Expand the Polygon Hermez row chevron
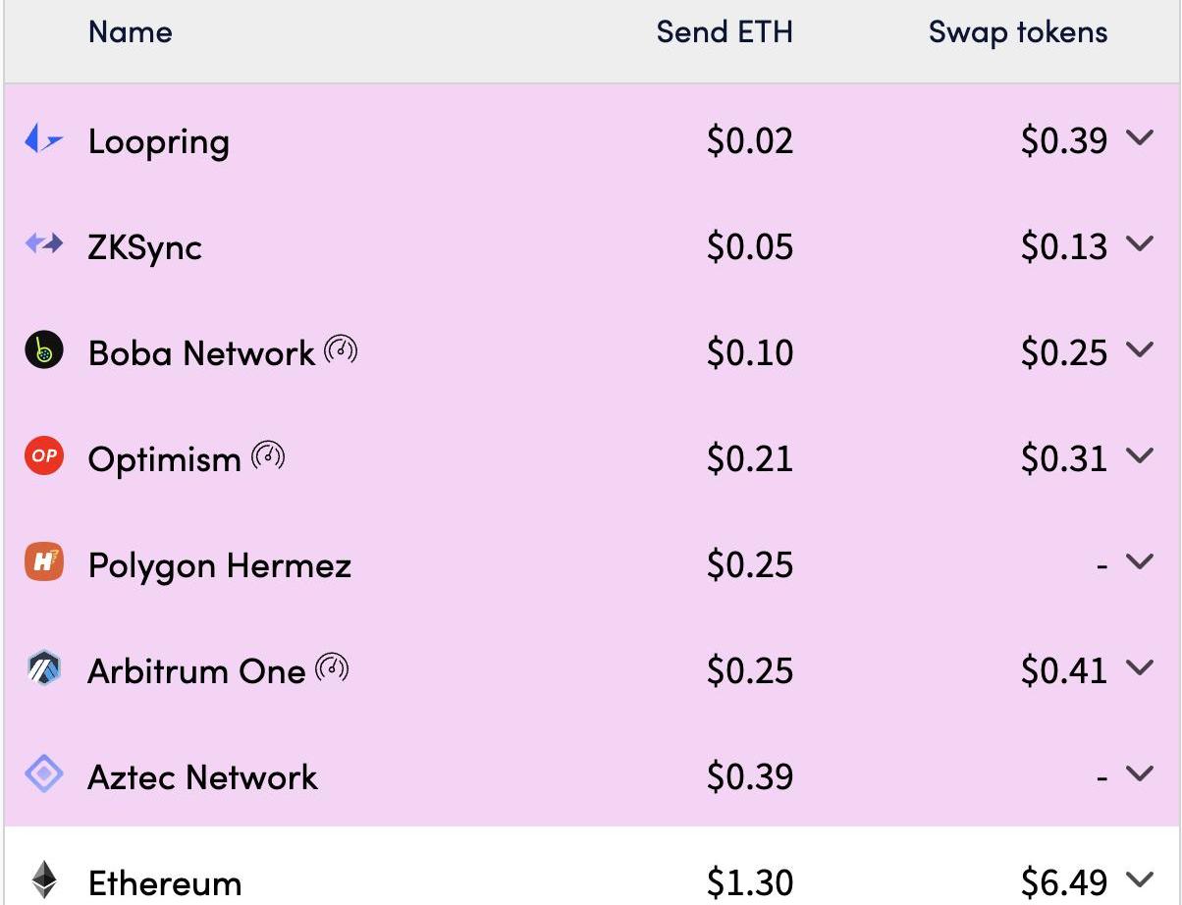Screen dimensions: 1182x905 point(1139,561)
